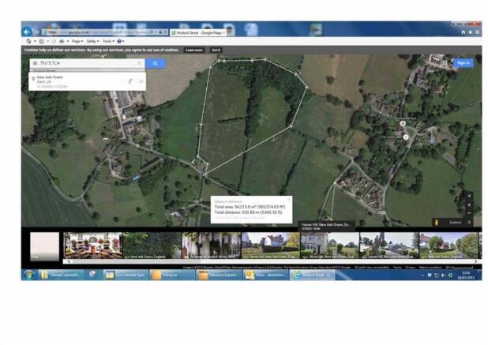488x345 pixels.
Task: Click the Total distance measurement text
Action: [x=248, y=212]
